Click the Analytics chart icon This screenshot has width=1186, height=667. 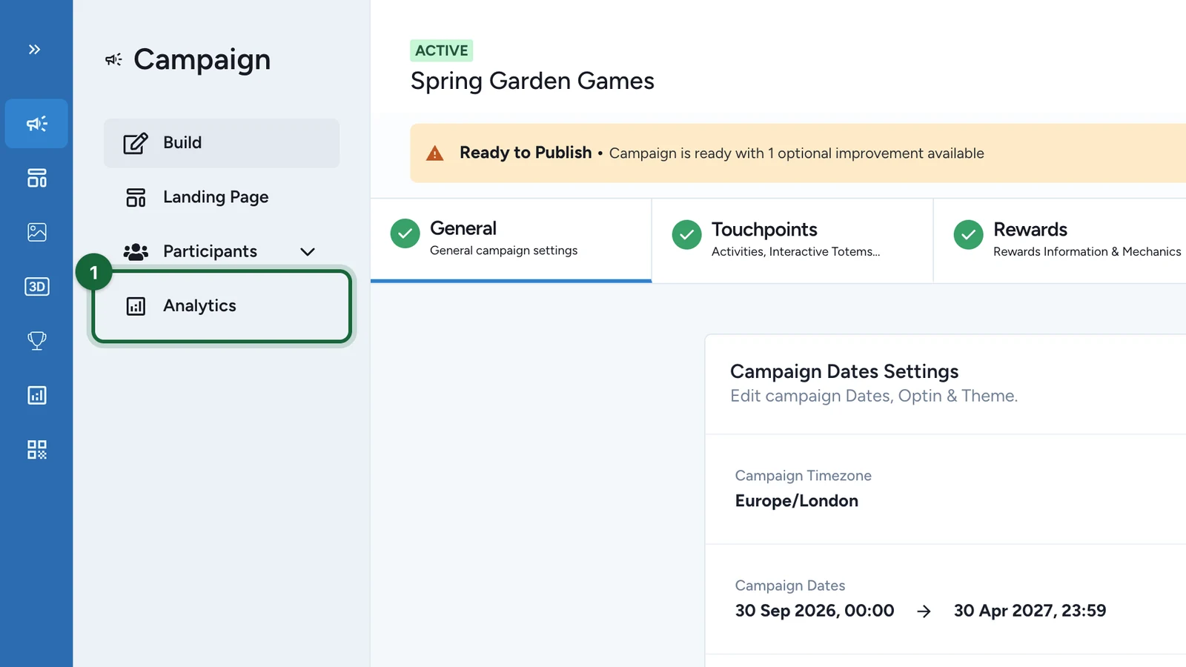point(136,306)
